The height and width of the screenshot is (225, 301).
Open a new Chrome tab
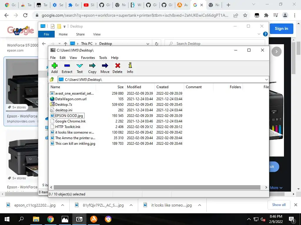pos(228,5)
